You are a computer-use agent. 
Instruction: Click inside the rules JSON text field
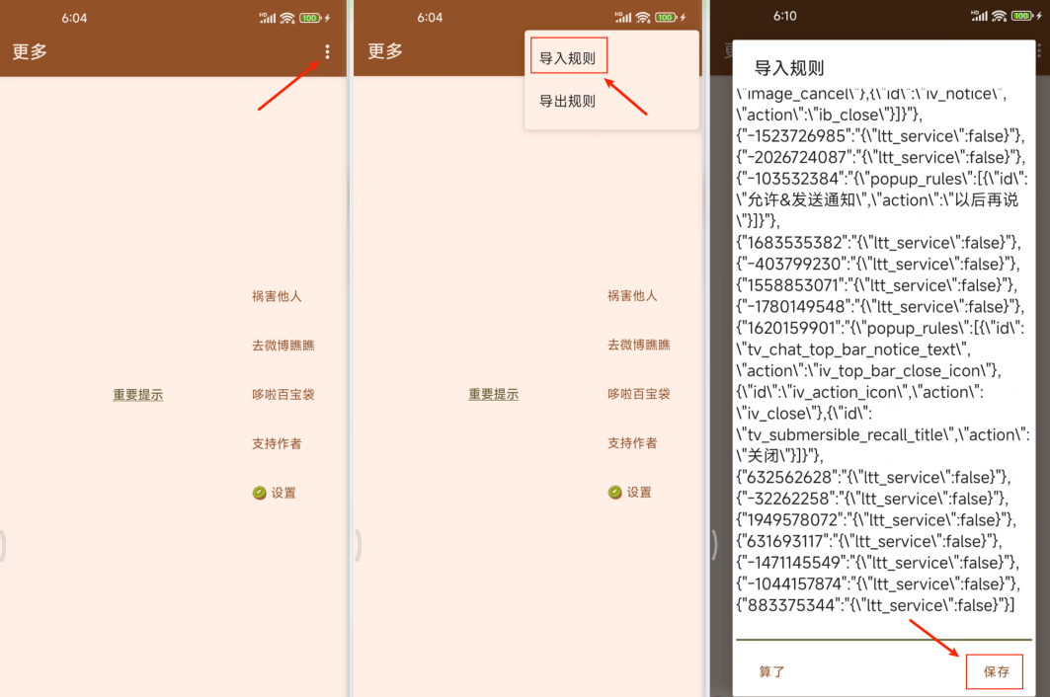883,355
